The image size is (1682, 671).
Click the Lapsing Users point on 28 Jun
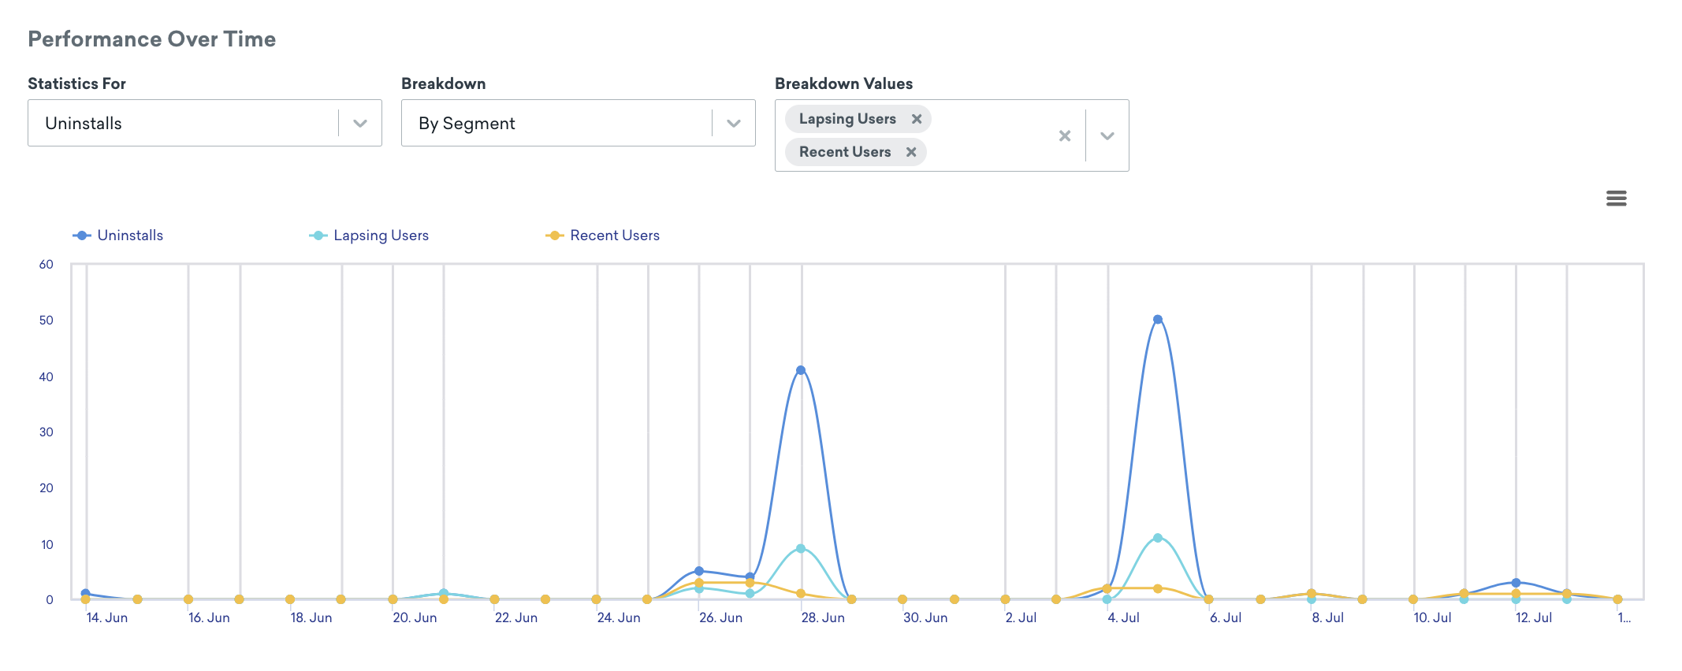(x=801, y=548)
